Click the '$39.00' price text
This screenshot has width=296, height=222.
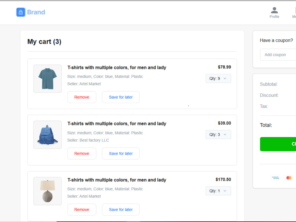point(224,123)
